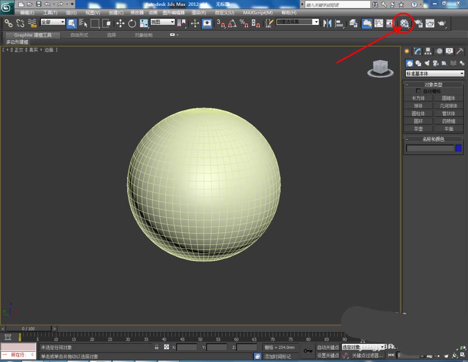Open the Material Editor icon circled in red
Viewport: 468px width, 362px height.
tap(405, 23)
